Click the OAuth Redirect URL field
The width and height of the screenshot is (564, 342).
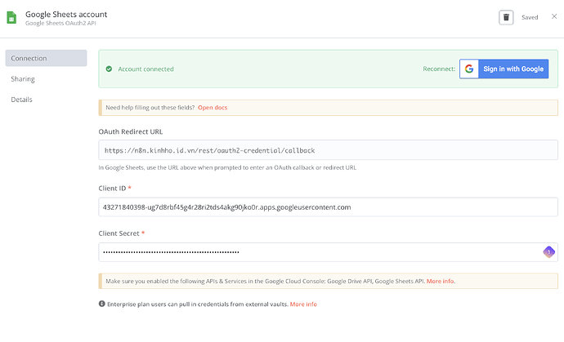328,150
